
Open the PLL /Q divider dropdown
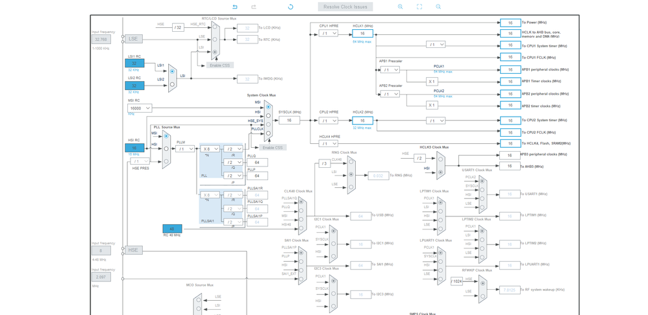click(233, 163)
